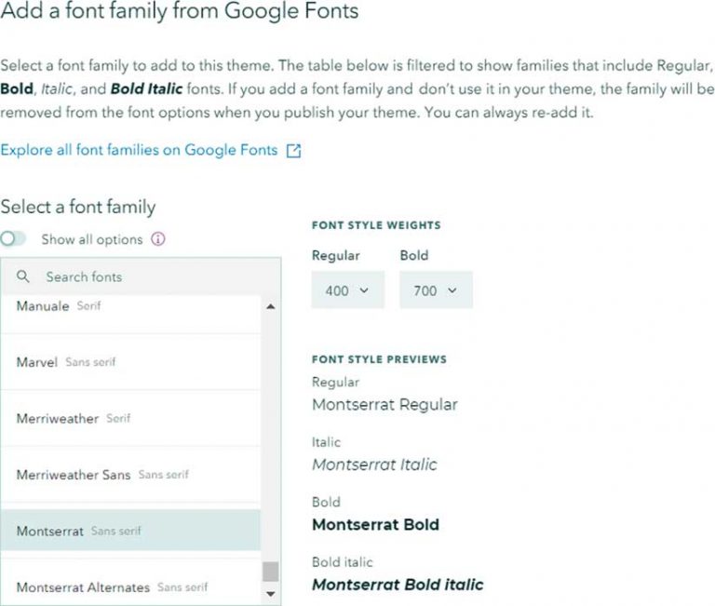Click the font list scrollbar thumb
Image resolution: width=715 pixels, height=606 pixels.
(x=270, y=572)
